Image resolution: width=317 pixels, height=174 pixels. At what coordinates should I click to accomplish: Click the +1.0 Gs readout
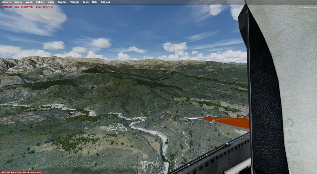click(x=38, y=7)
